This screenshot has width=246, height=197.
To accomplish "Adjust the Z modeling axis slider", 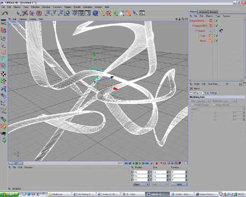I will [215, 120].
